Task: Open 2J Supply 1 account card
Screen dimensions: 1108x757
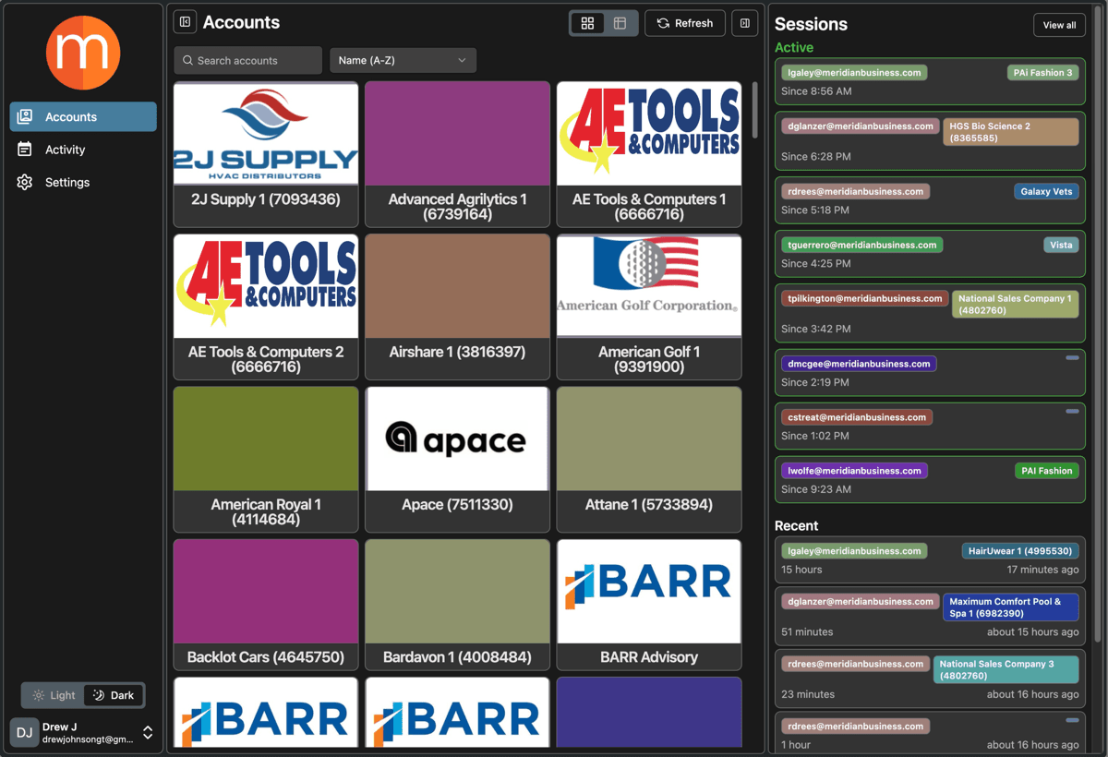Action: click(x=266, y=154)
